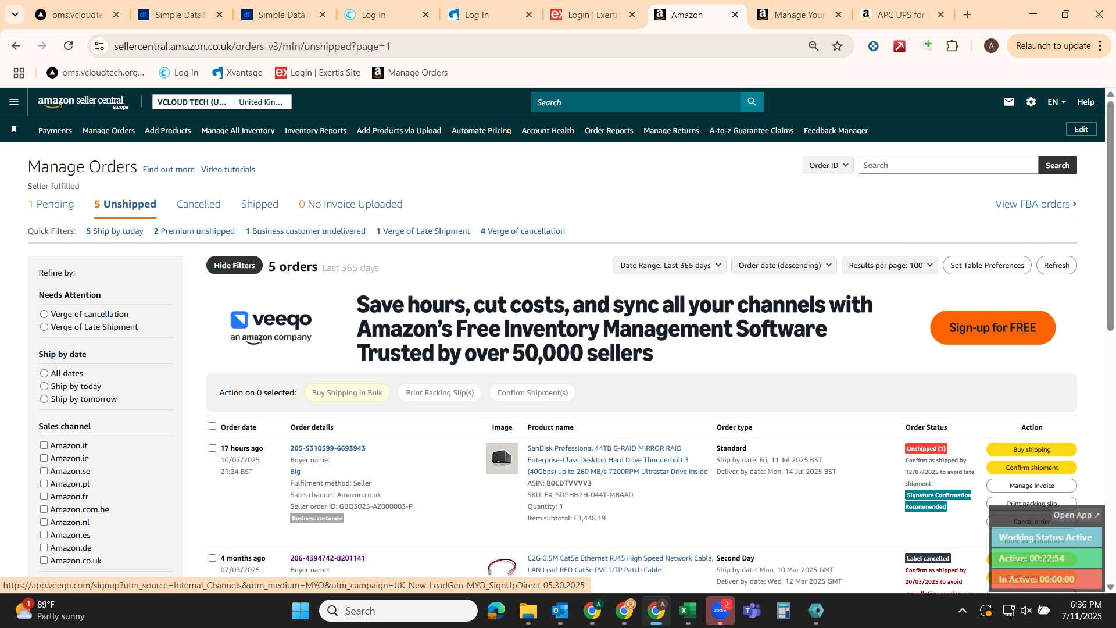Open Manage All Inventory menu item
The height and width of the screenshot is (628, 1116).
(238, 130)
